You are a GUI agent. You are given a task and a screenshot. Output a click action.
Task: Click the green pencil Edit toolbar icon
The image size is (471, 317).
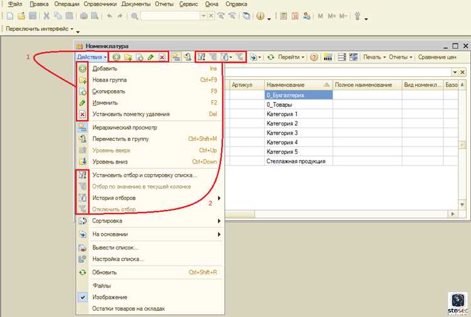(x=151, y=57)
